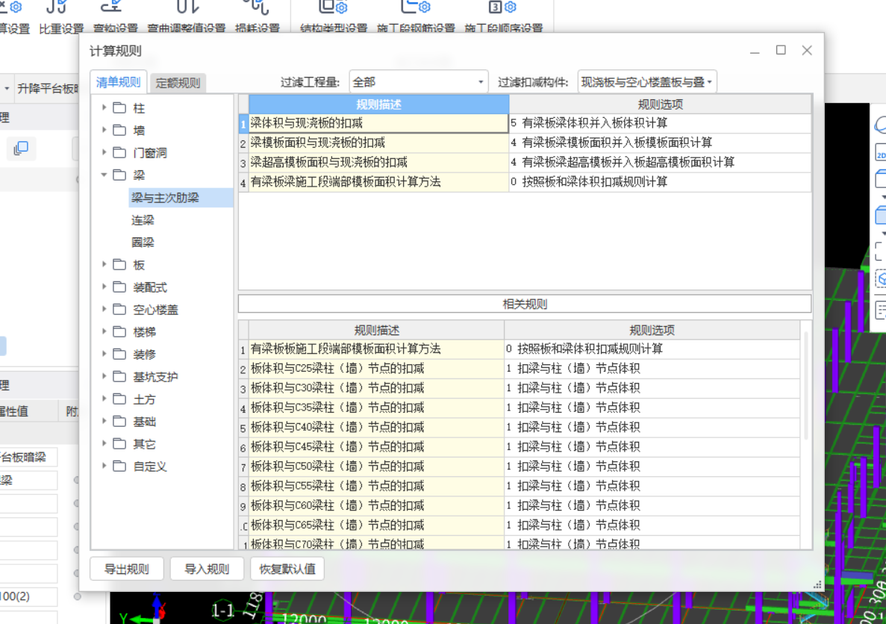Image resolution: width=886 pixels, height=624 pixels.
Task: Select row 有梁板梁施工段端部模板面积计算方法
Action: point(378,182)
